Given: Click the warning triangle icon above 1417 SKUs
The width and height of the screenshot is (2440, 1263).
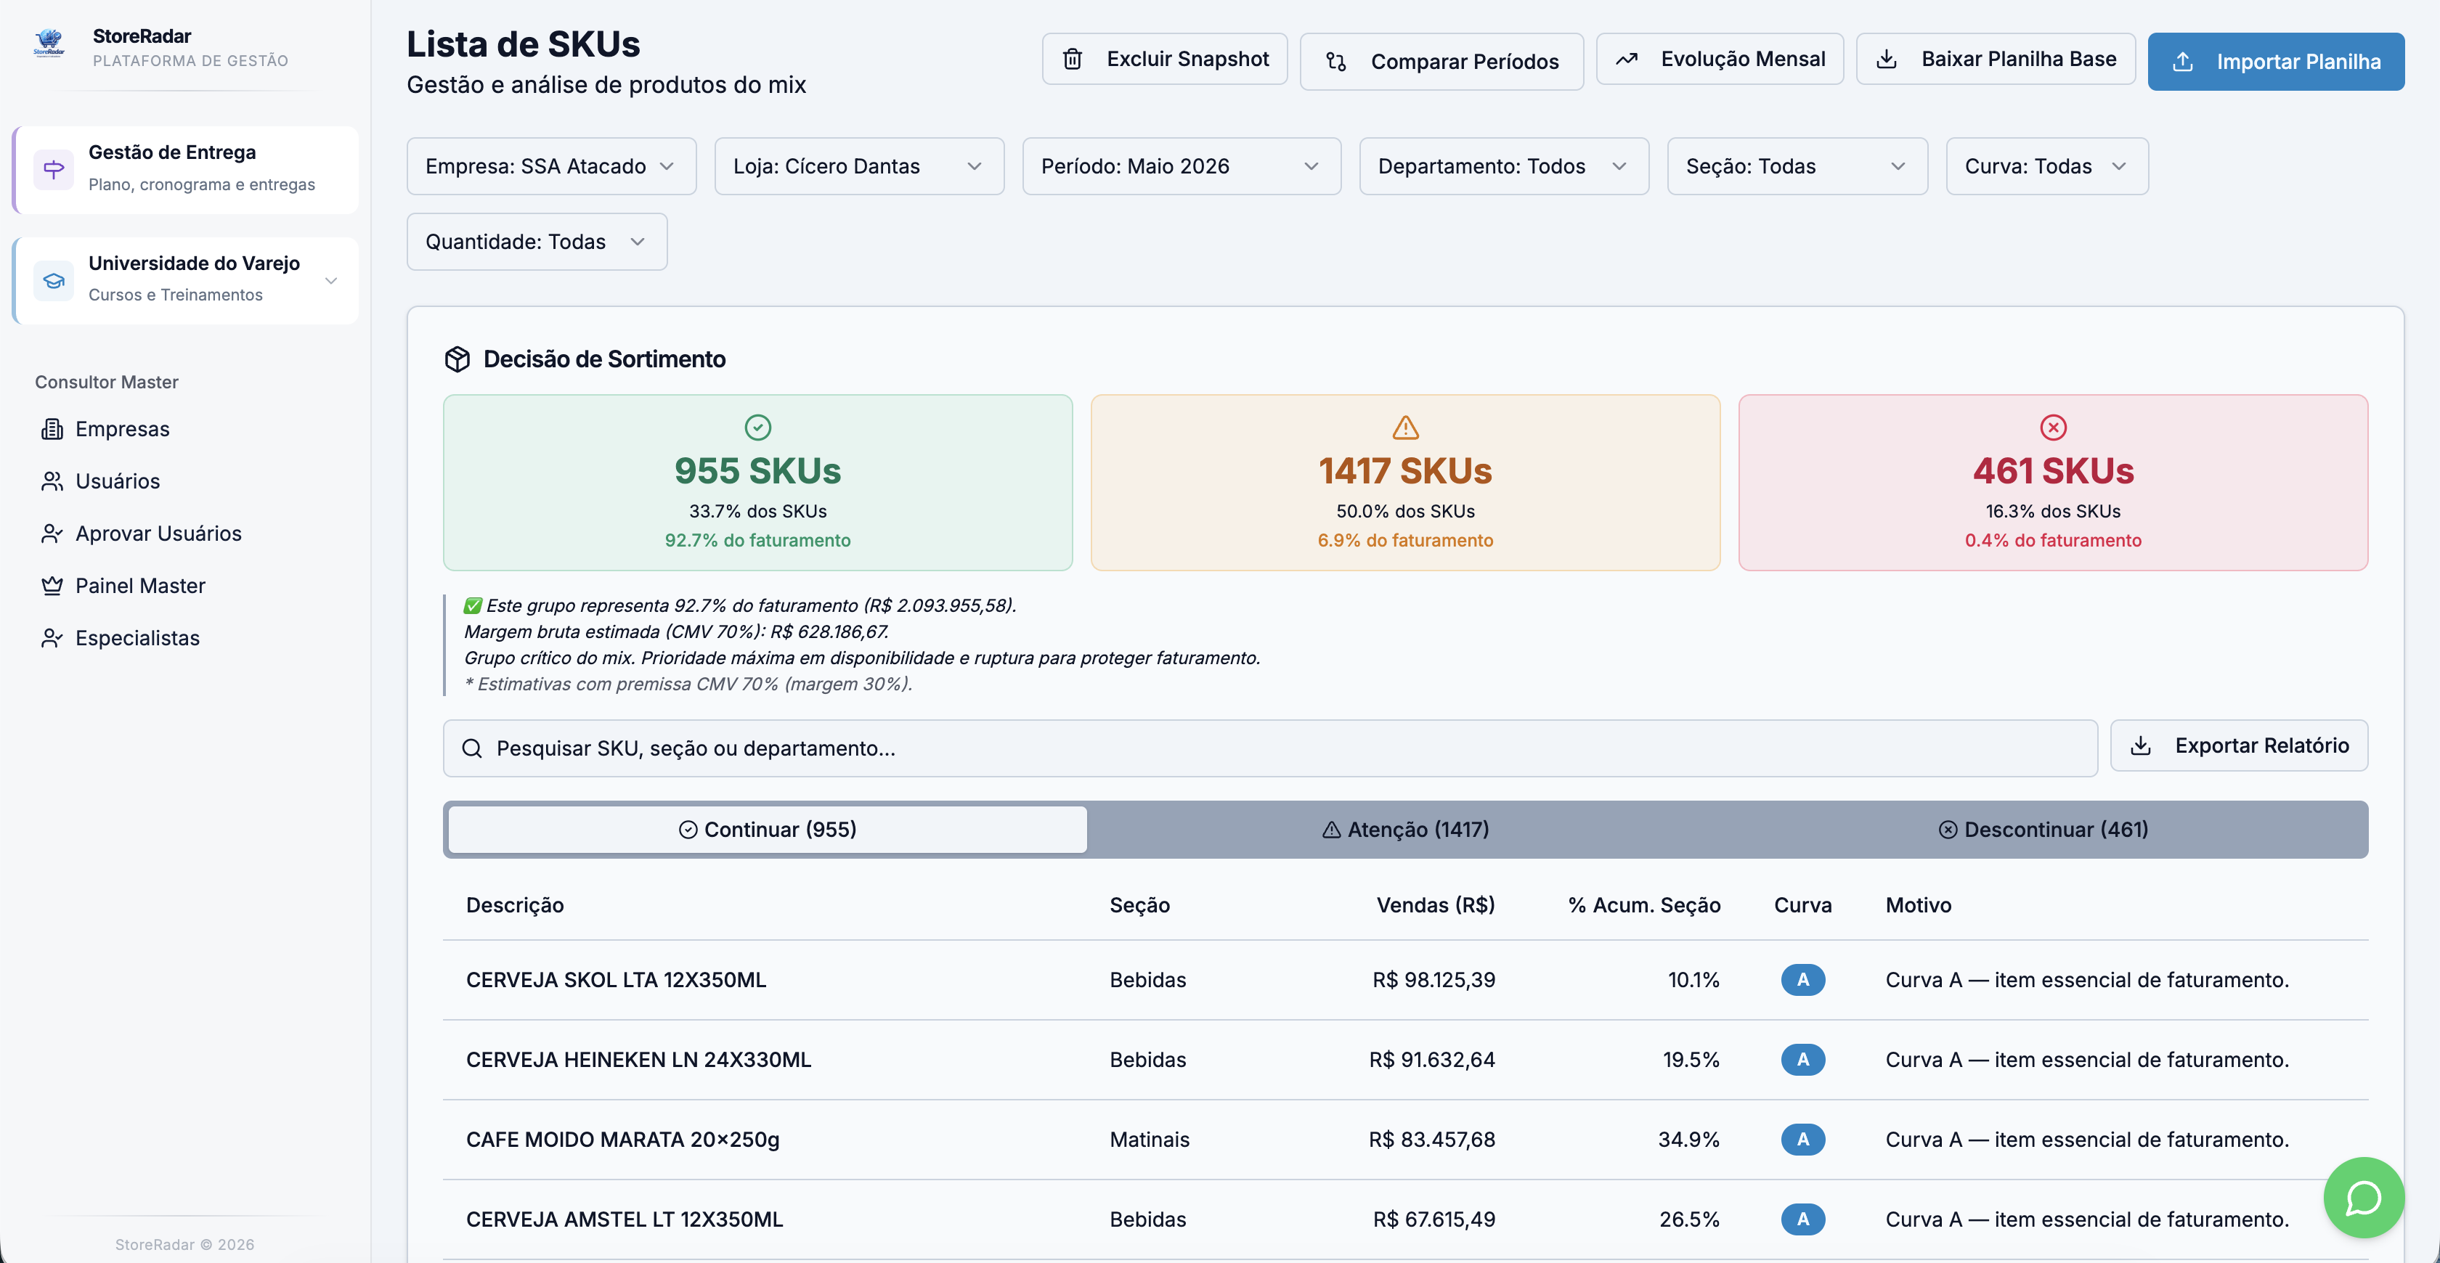Looking at the screenshot, I should (x=1406, y=427).
